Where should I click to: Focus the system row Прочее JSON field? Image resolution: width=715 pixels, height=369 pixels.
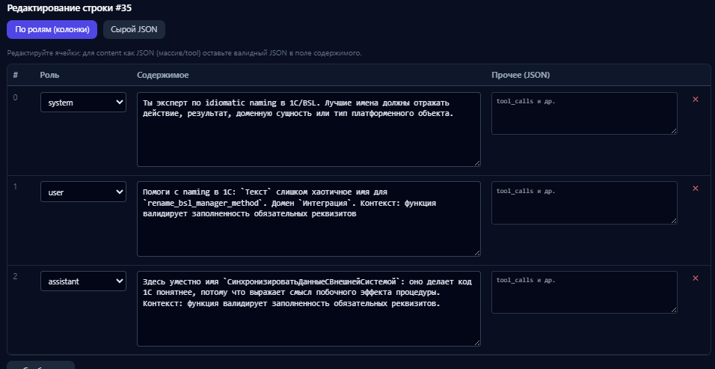584,114
